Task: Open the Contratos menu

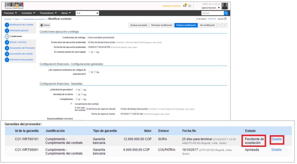Action: [28, 13]
